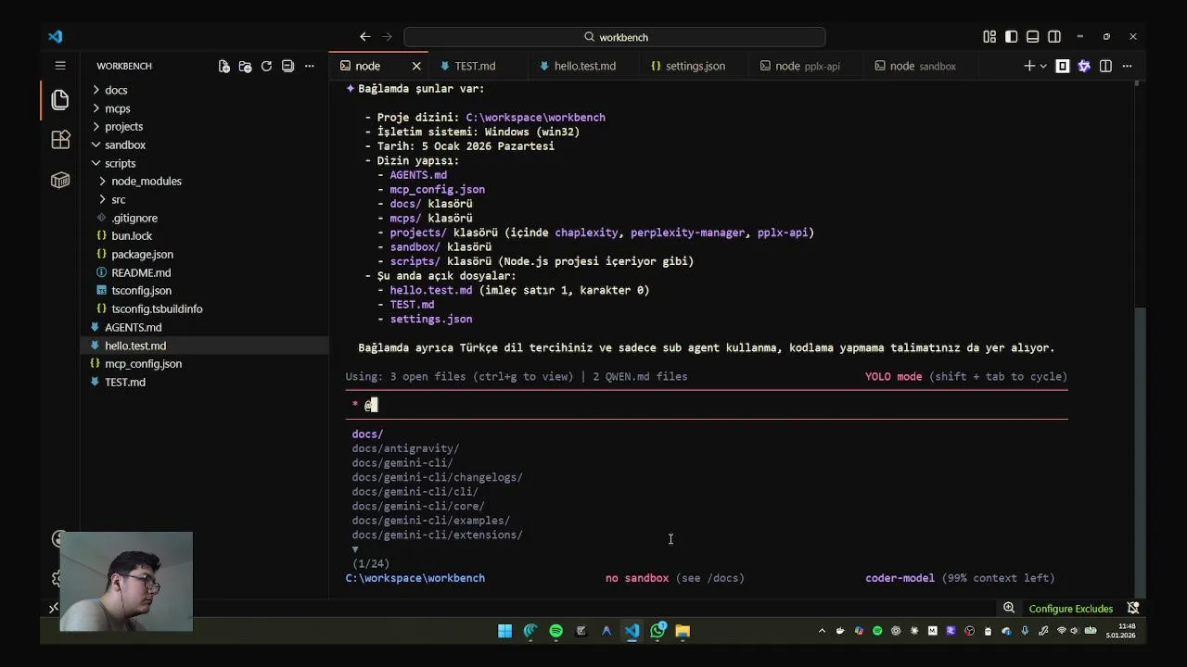This screenshot has width=1187, height=667.
Task: Split the editor to the right
Action: click(x=1105, y=66)
